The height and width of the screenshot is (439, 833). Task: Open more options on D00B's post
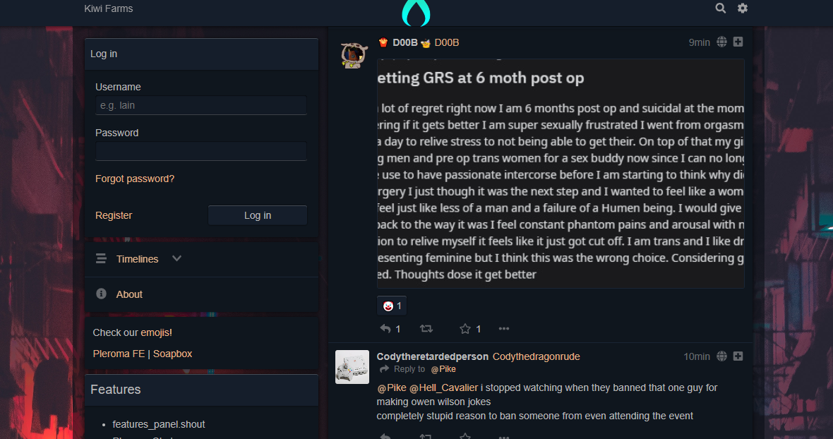[x=503, y=329]
